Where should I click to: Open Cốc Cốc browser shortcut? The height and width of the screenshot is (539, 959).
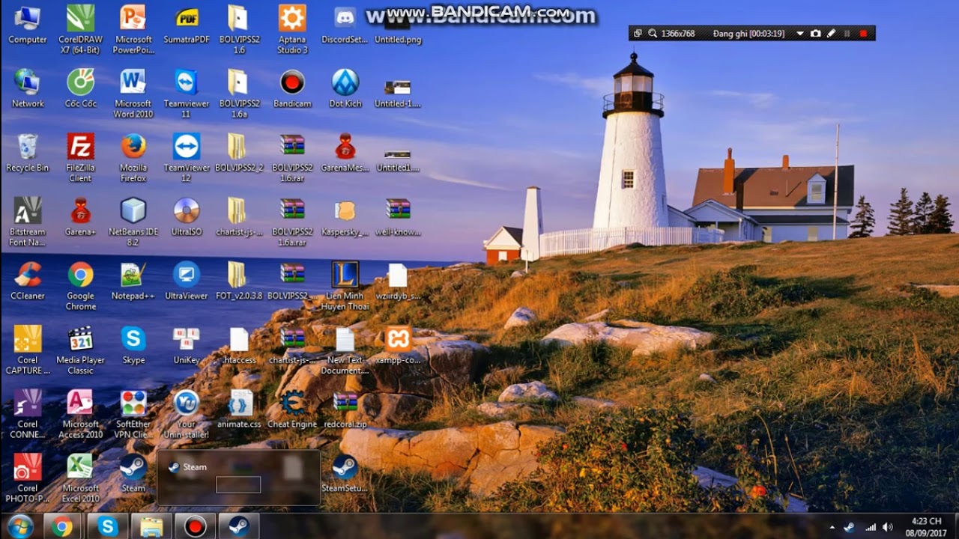pyautogui.click(x=80, y=88)
